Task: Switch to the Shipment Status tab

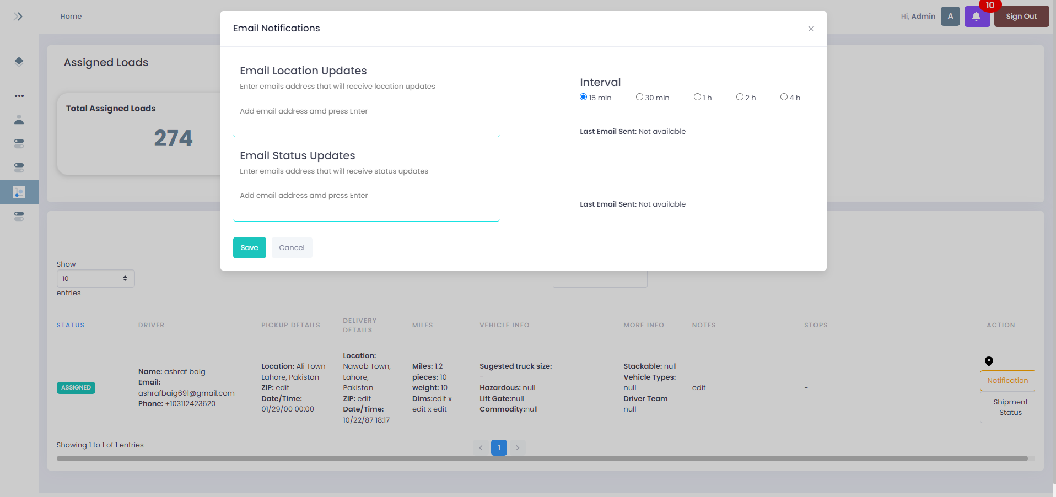Action: (1010, 407)
